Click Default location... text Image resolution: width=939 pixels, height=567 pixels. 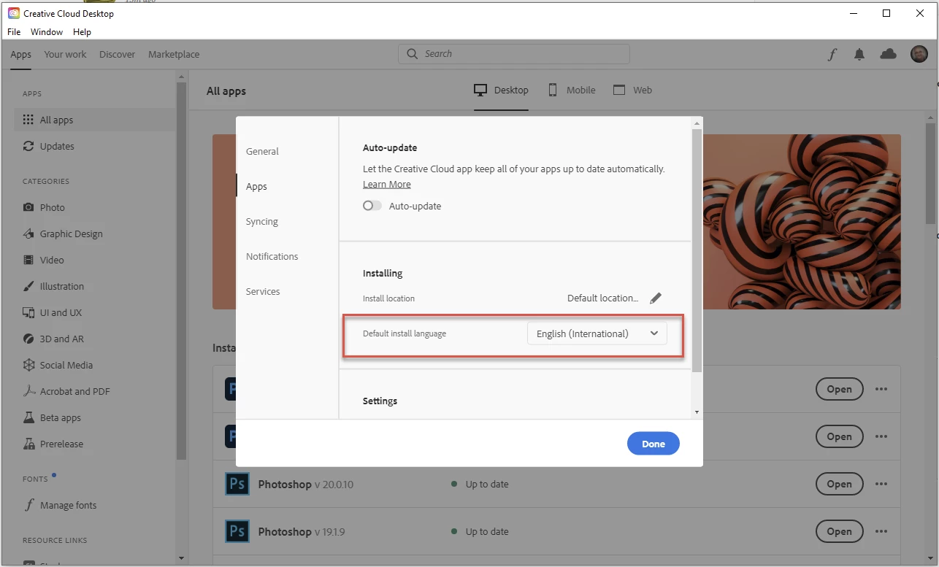(603, 298)
